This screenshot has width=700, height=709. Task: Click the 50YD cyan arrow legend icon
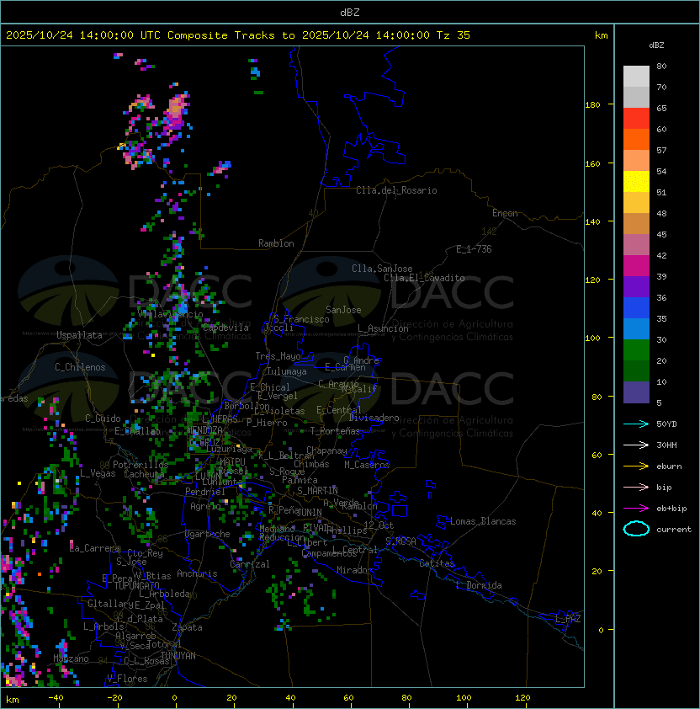point(636,424)
